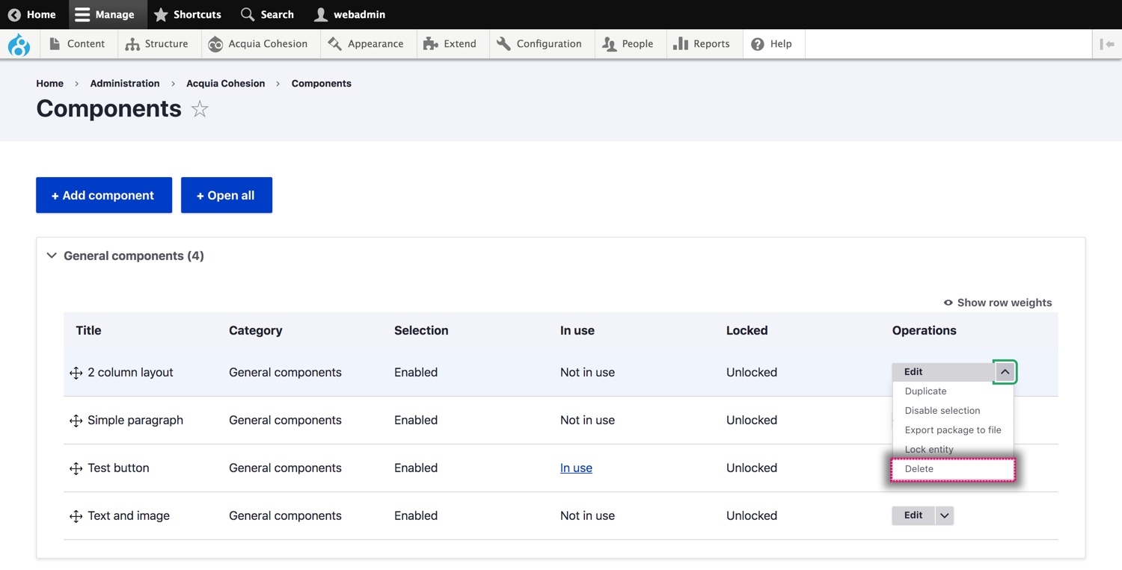Show row weights

point(998,303)
